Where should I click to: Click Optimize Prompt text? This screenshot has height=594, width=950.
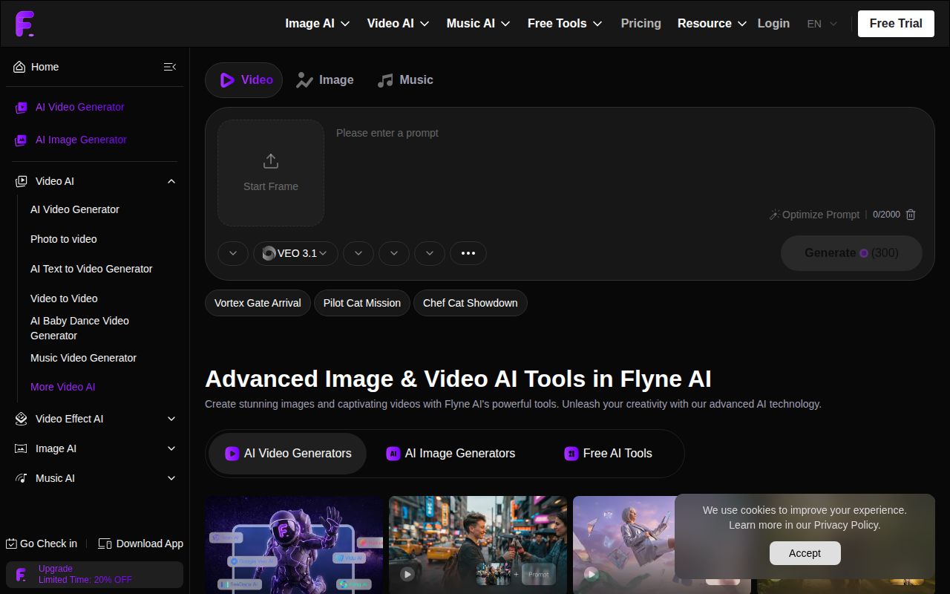pyautogui.click(x=821, y=215)
